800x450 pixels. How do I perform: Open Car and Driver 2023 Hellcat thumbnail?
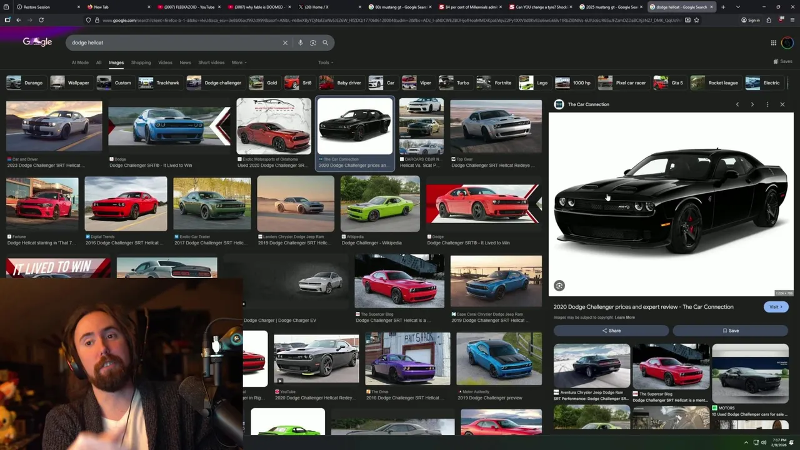click(54, 126)
